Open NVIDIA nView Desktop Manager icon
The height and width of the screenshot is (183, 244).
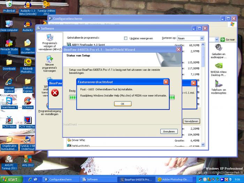pyautogui.click(x=219, y=70)
